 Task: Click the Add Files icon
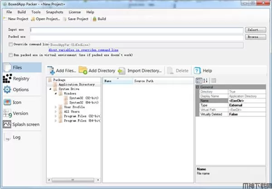coord(51,71)
